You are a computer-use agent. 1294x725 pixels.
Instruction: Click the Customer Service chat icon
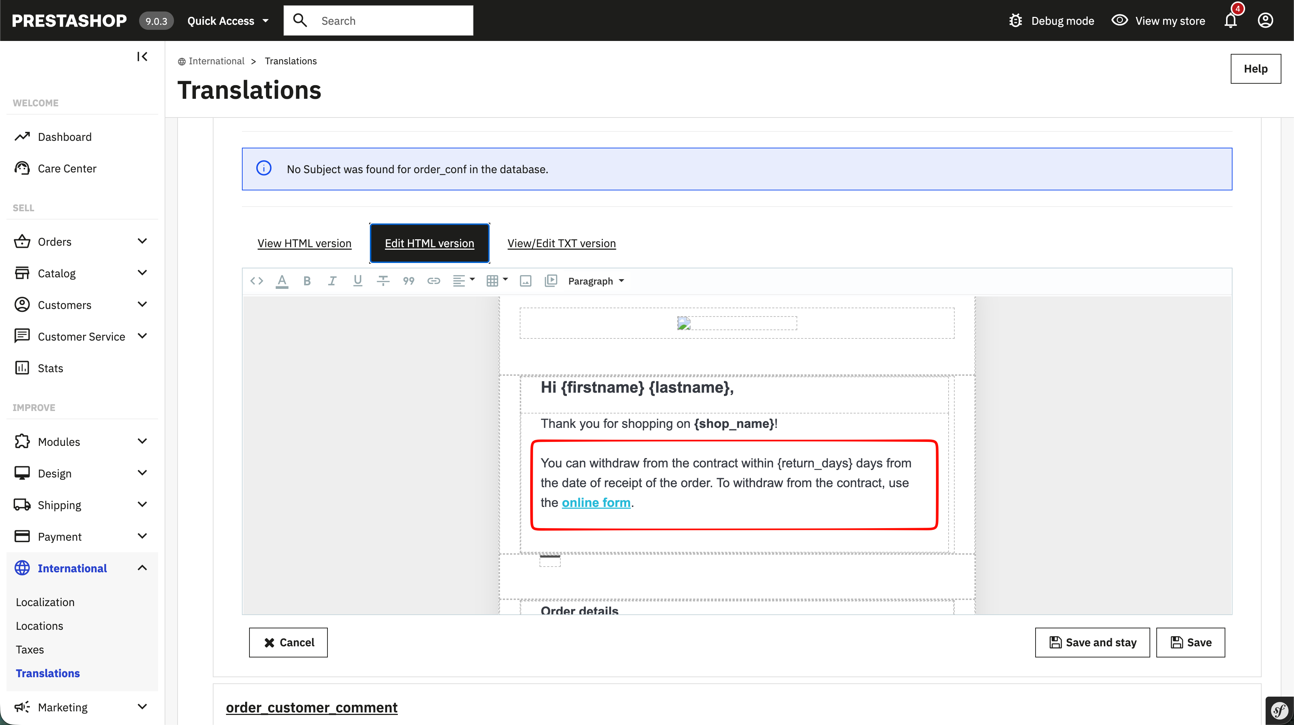pos(22,336)
